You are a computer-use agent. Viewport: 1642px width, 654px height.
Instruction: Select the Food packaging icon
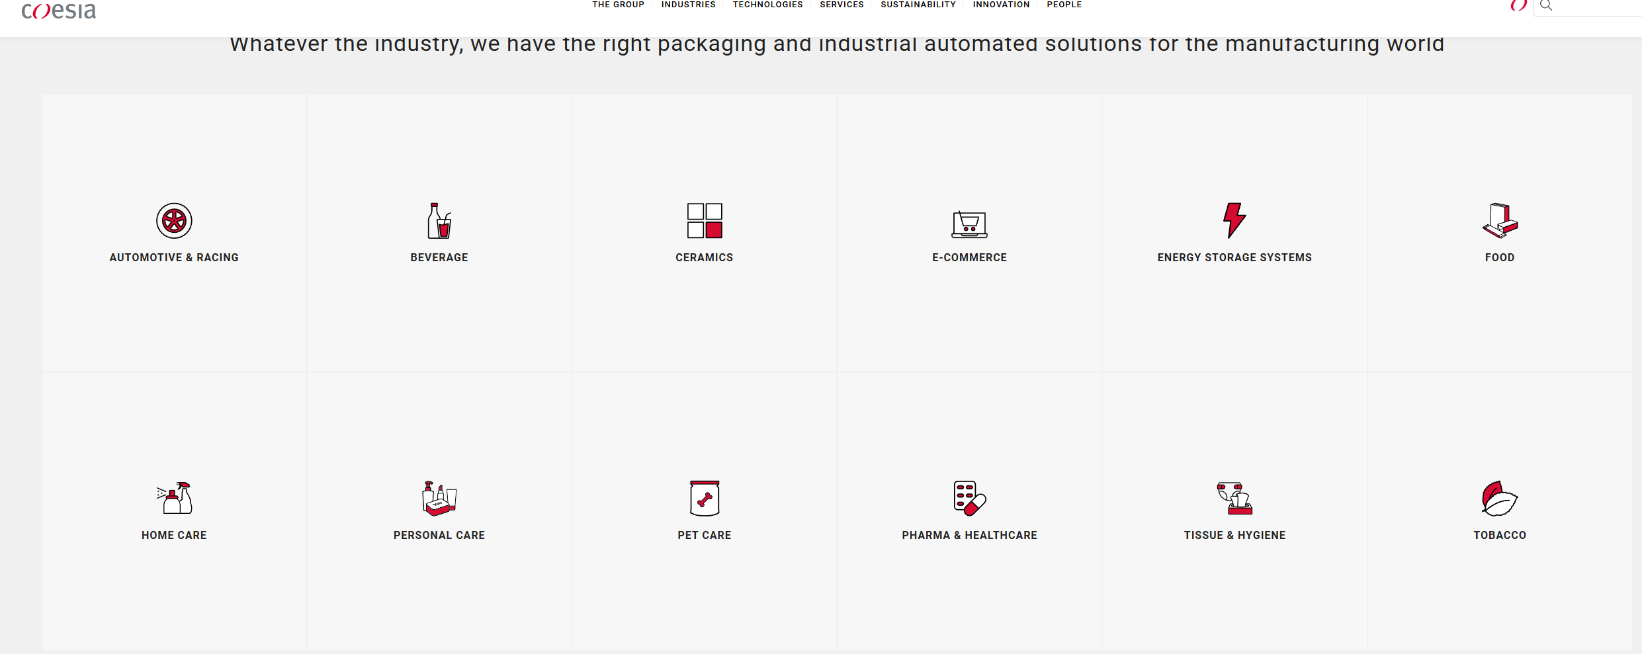pyautogui.click(x=1500, y=221)
